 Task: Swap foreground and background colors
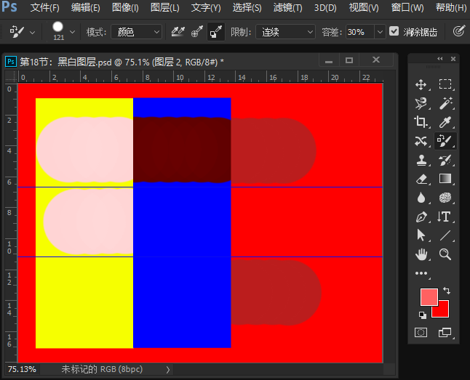click(x=447, y=290)
